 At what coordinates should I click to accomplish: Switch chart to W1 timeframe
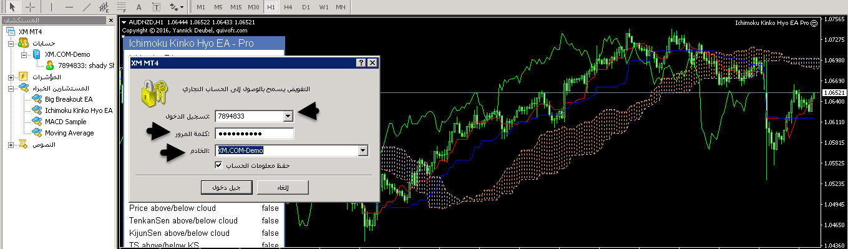click(x=323, y=7)
